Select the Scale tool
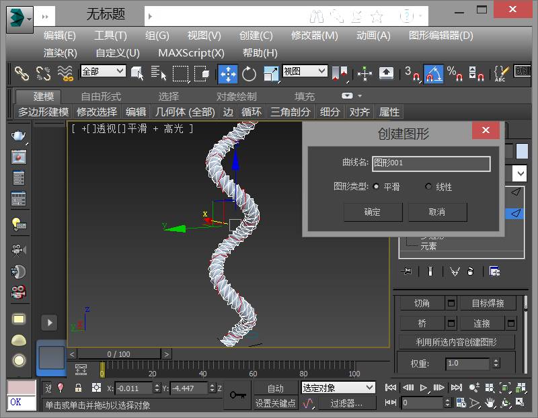538x418 pixels. [x=271, y=74]
